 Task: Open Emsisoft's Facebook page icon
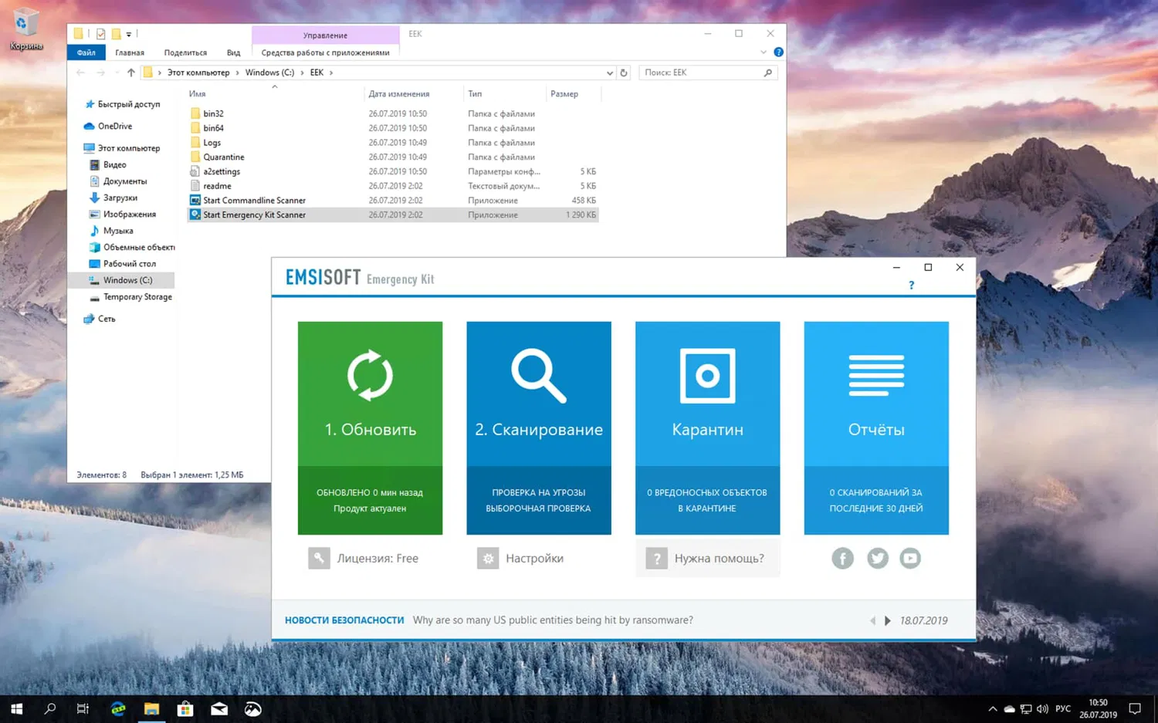click(x=842, y=558)
